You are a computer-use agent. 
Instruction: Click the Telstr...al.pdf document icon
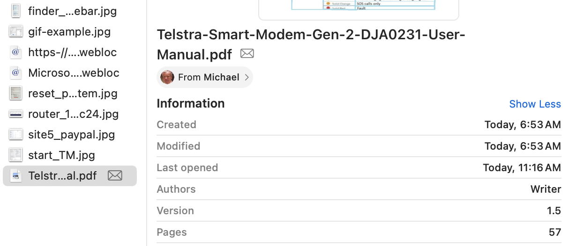click(x=16, y=175)
